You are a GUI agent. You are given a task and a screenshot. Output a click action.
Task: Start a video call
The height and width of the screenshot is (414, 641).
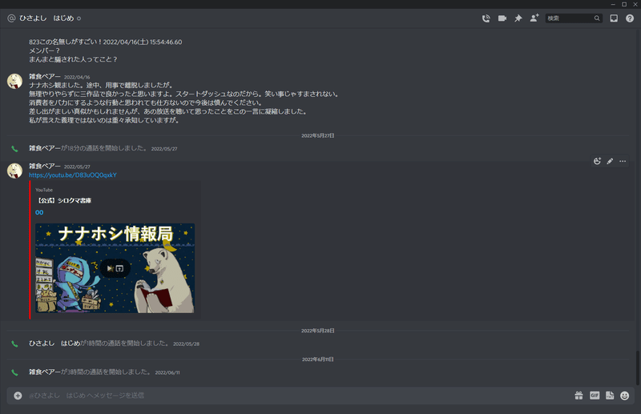[502, 18]
